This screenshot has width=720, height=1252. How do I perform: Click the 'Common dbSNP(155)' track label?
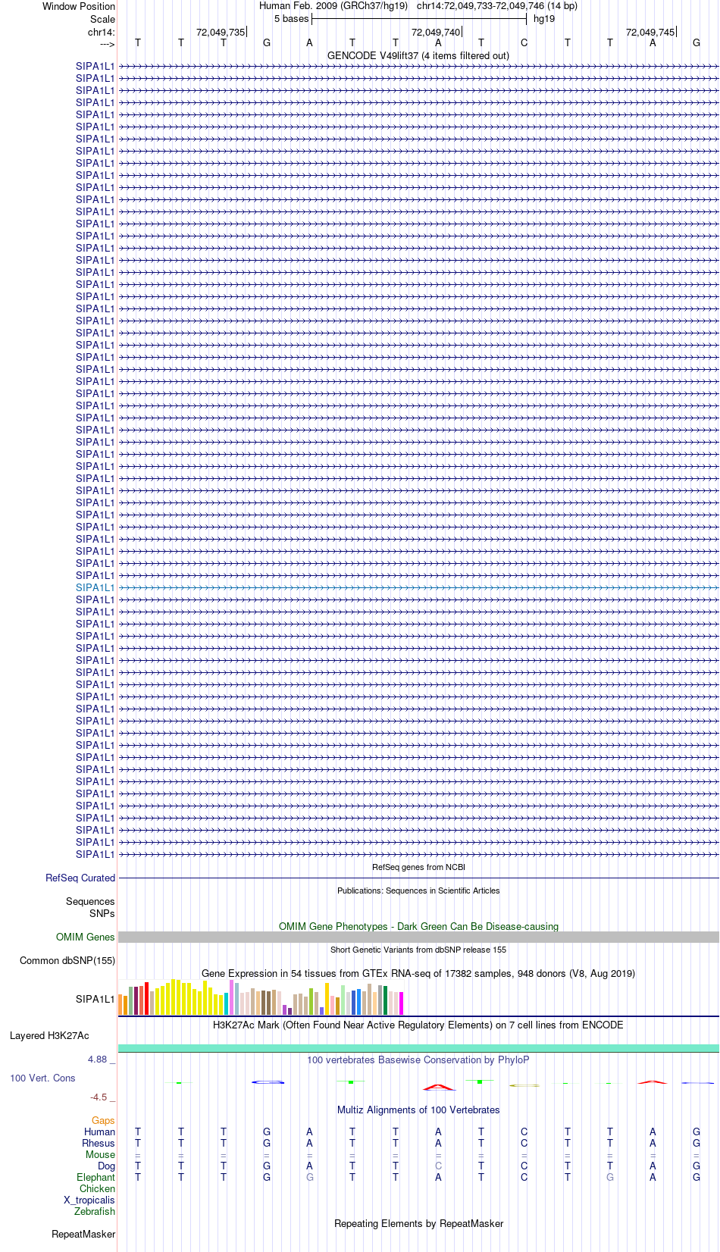click(x=67, y=961)
